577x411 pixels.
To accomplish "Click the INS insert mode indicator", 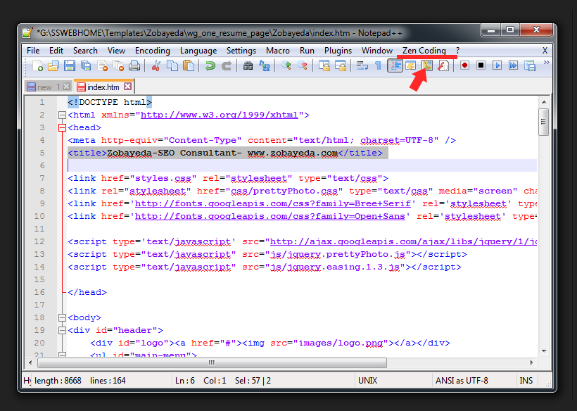I will pos(526,381).
